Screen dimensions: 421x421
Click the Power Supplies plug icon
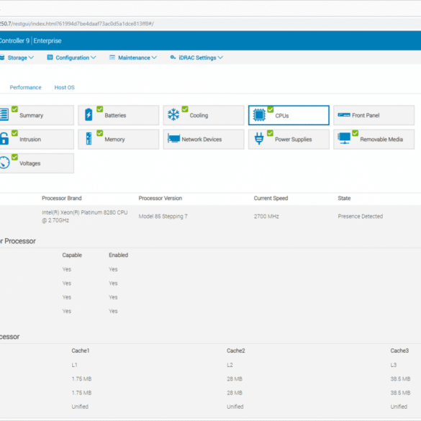click(259, 139)
